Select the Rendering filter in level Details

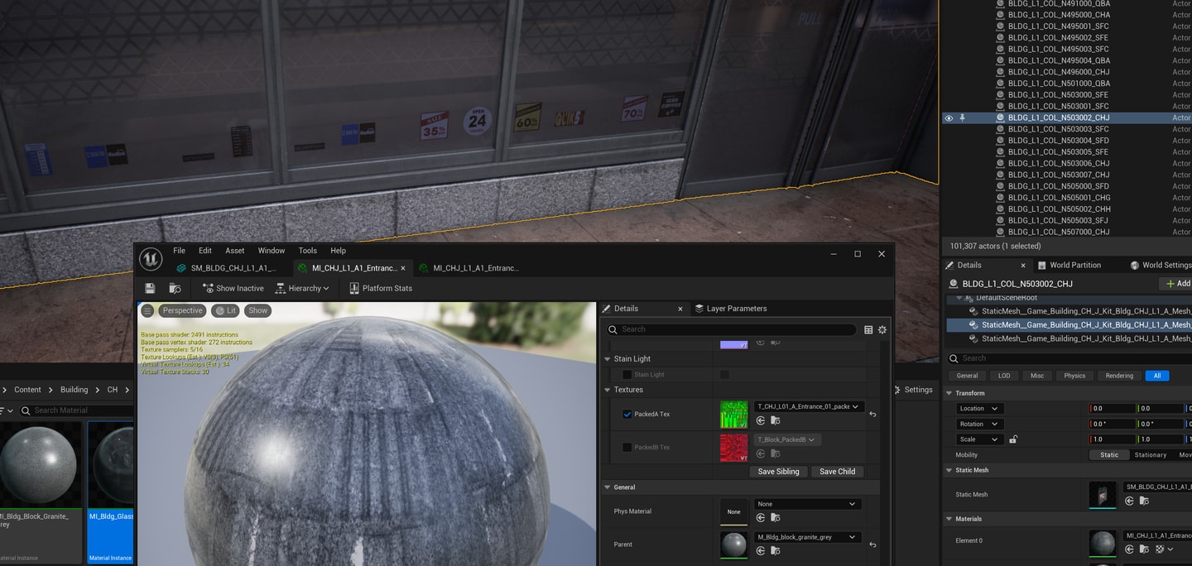coord(1119,376)
